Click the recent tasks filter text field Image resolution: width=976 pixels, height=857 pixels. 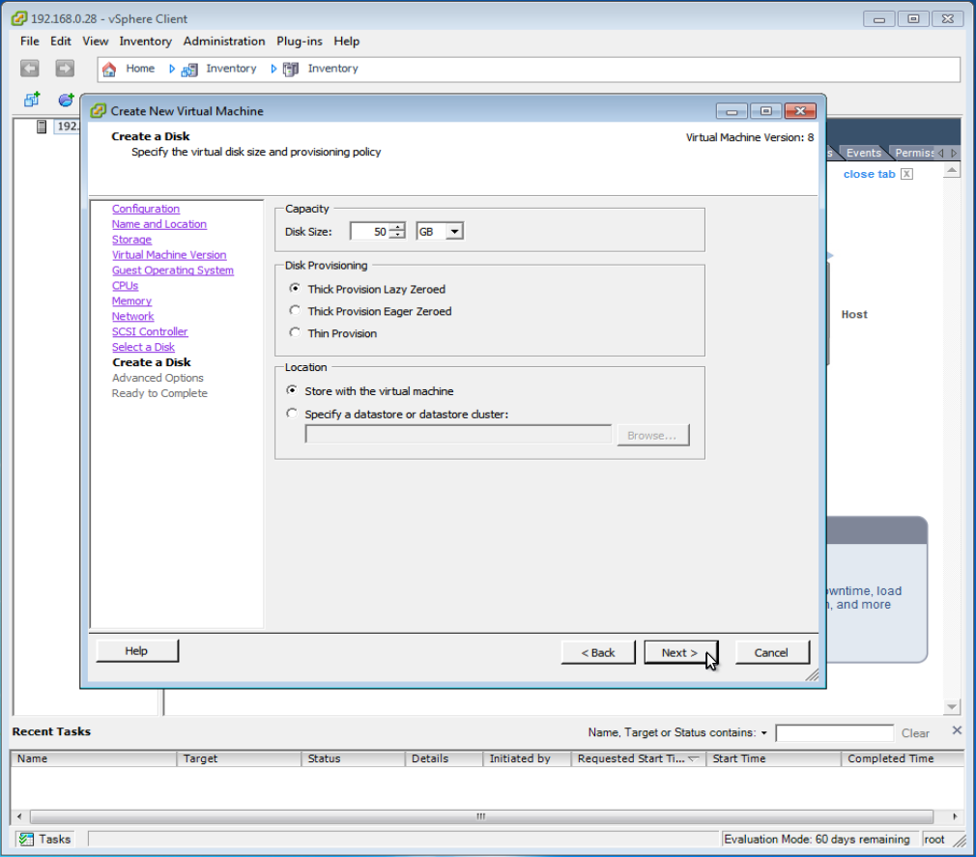pyautogui.click(x=834, y=733)
